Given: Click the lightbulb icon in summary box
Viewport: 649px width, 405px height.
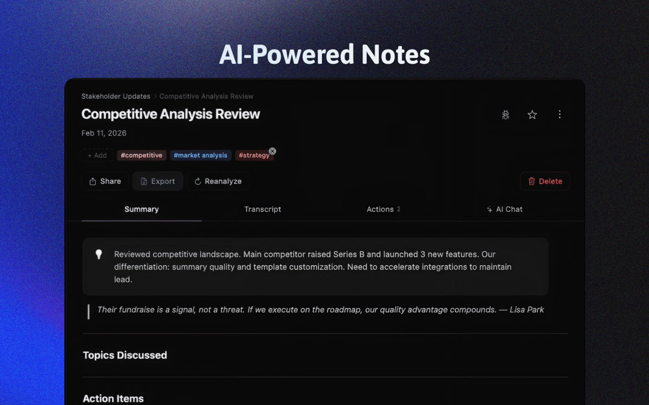Looking at the screenshot, I should [x=99, y=254].
